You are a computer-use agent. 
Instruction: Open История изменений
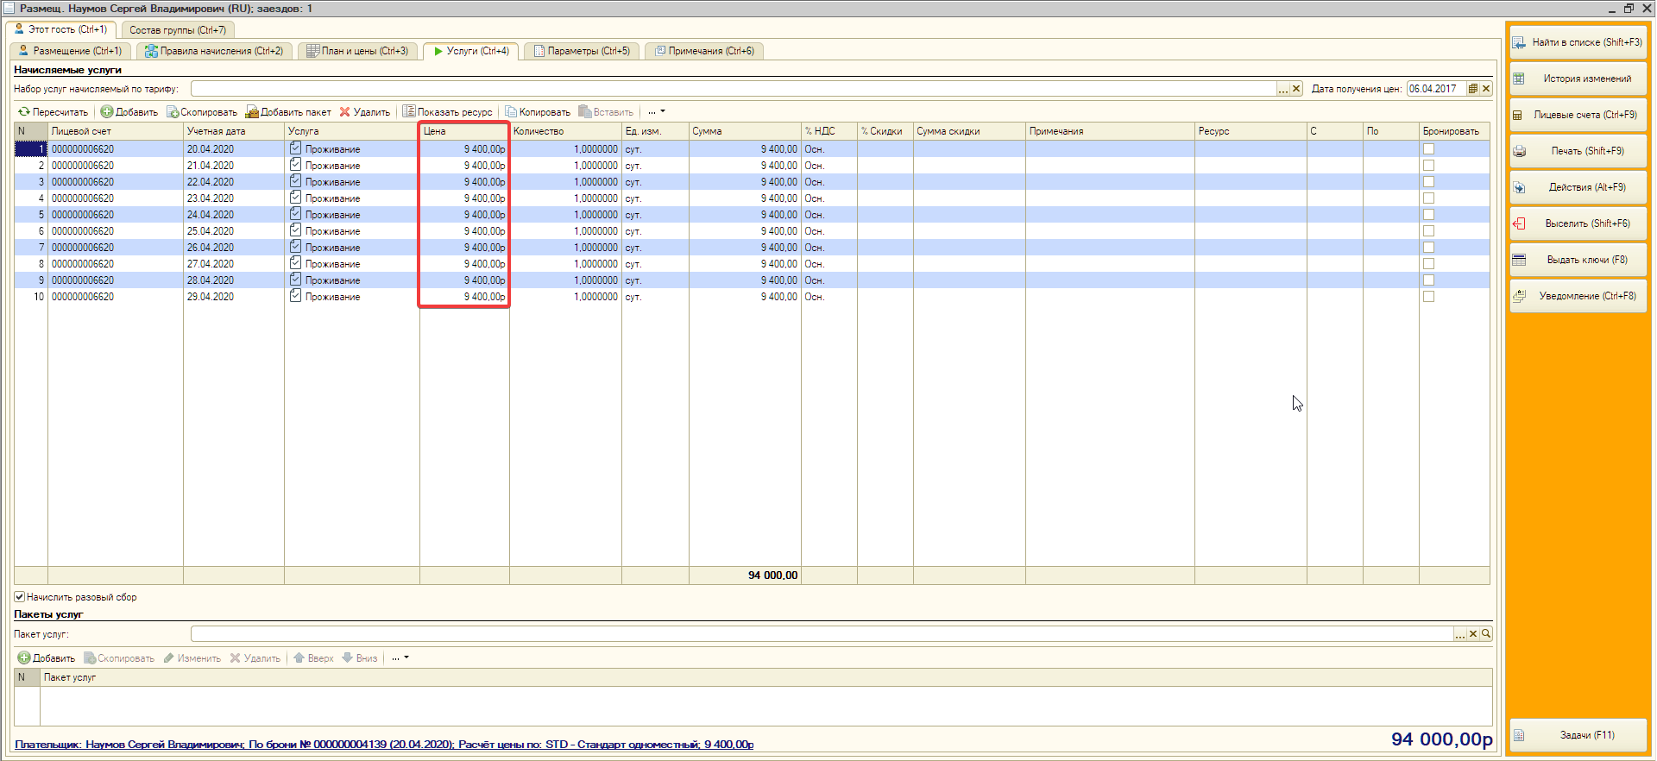tap(1578, 79)
